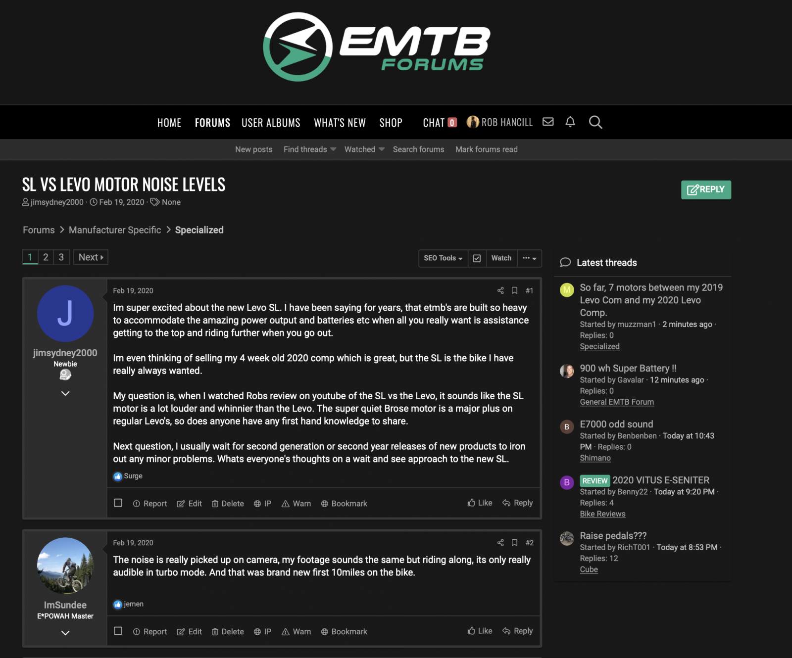Toggle the select-all checkbox near SEO Tools
792x658 pixels.
[477, 258]
